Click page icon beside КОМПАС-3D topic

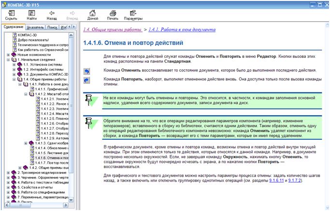tap(14, 35)
